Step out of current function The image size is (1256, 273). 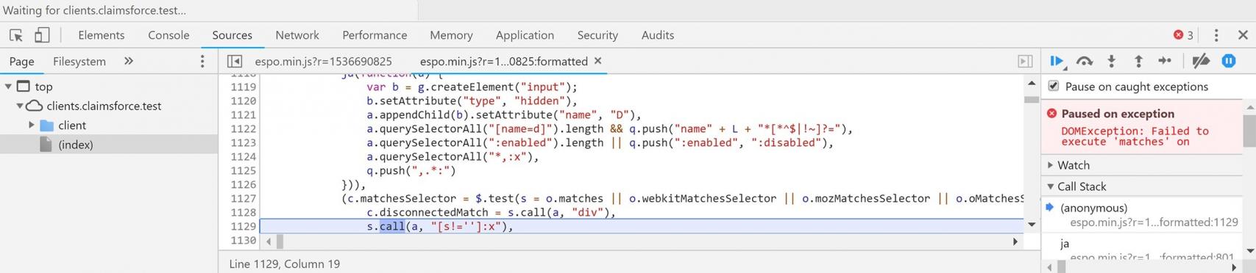pos(1138,61)
